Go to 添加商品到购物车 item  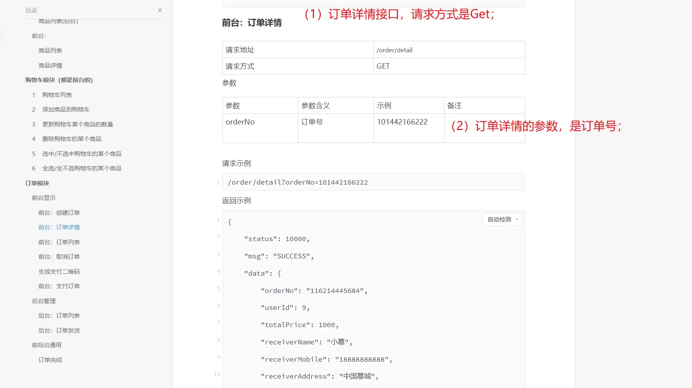(x=66, y=110)
